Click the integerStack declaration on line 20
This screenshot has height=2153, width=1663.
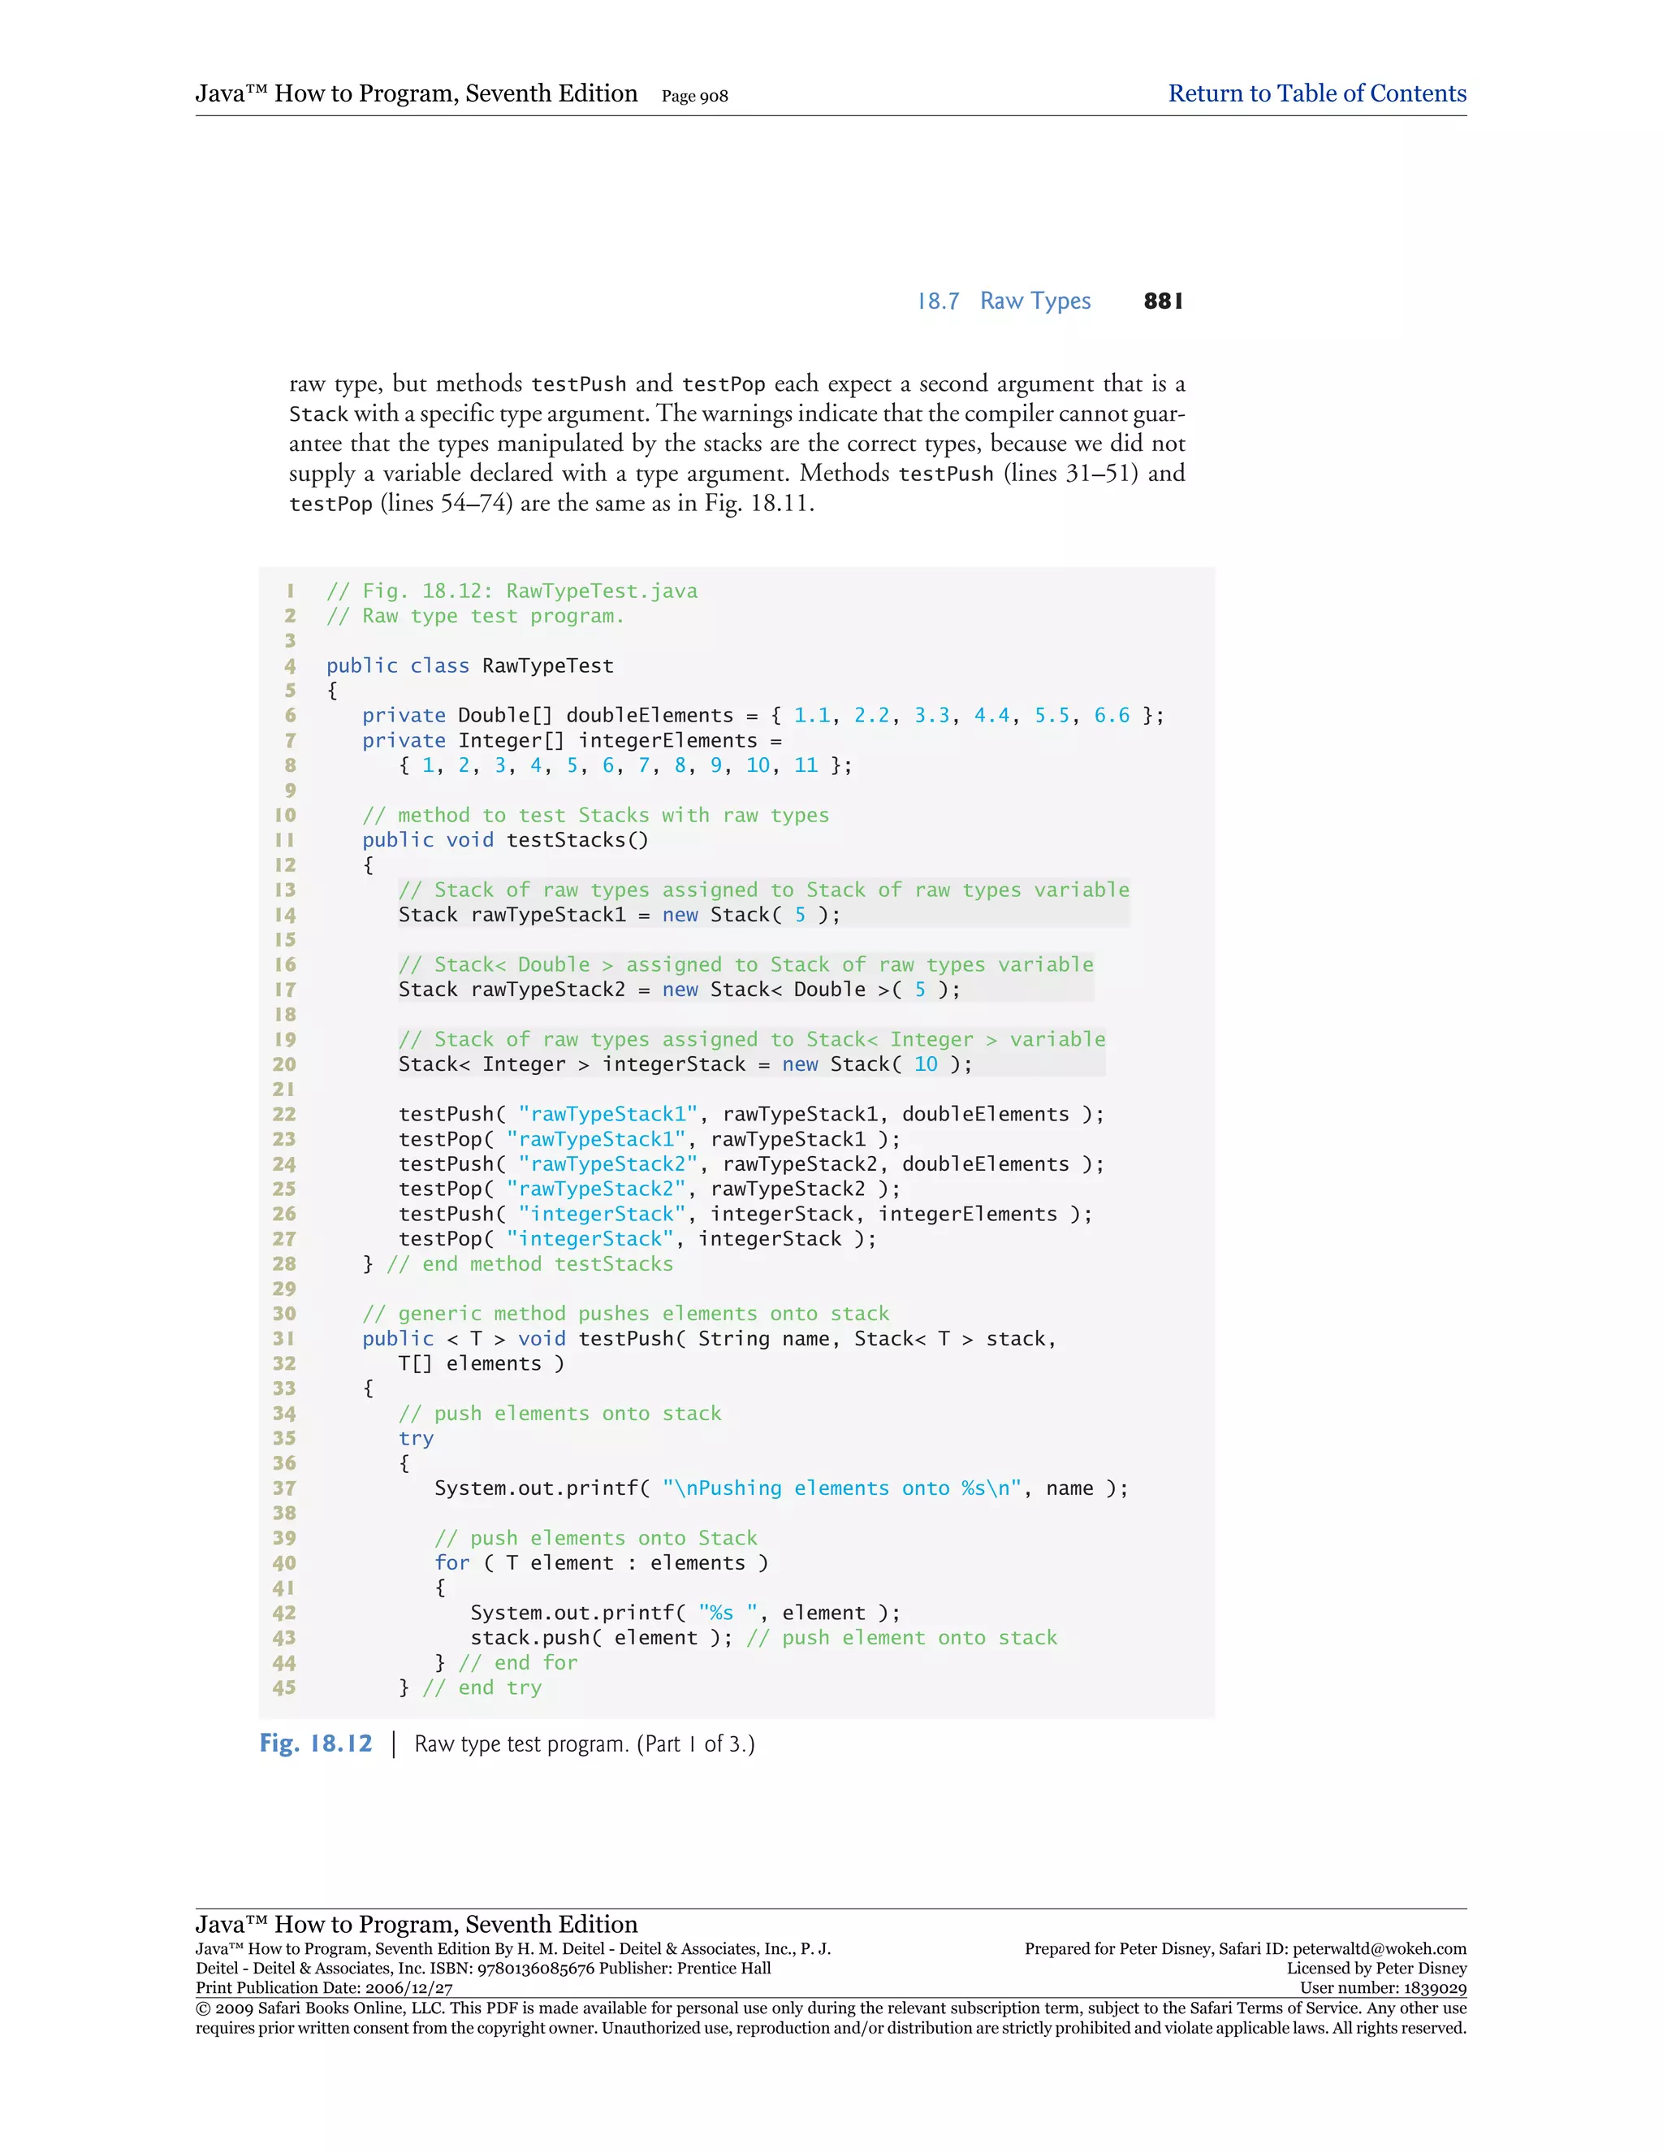pyautogui.click(x=674, y=1064)
